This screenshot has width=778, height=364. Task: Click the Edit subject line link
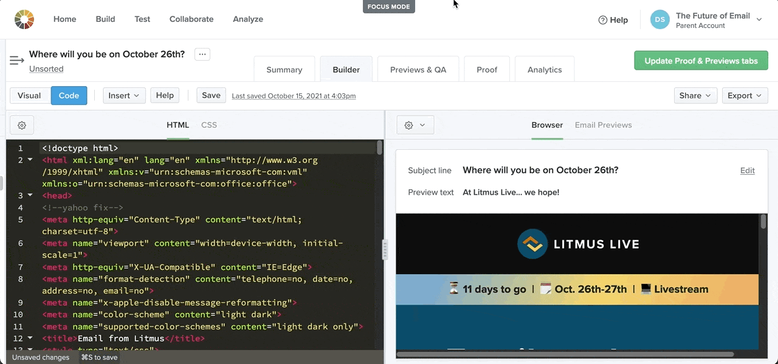748,170
